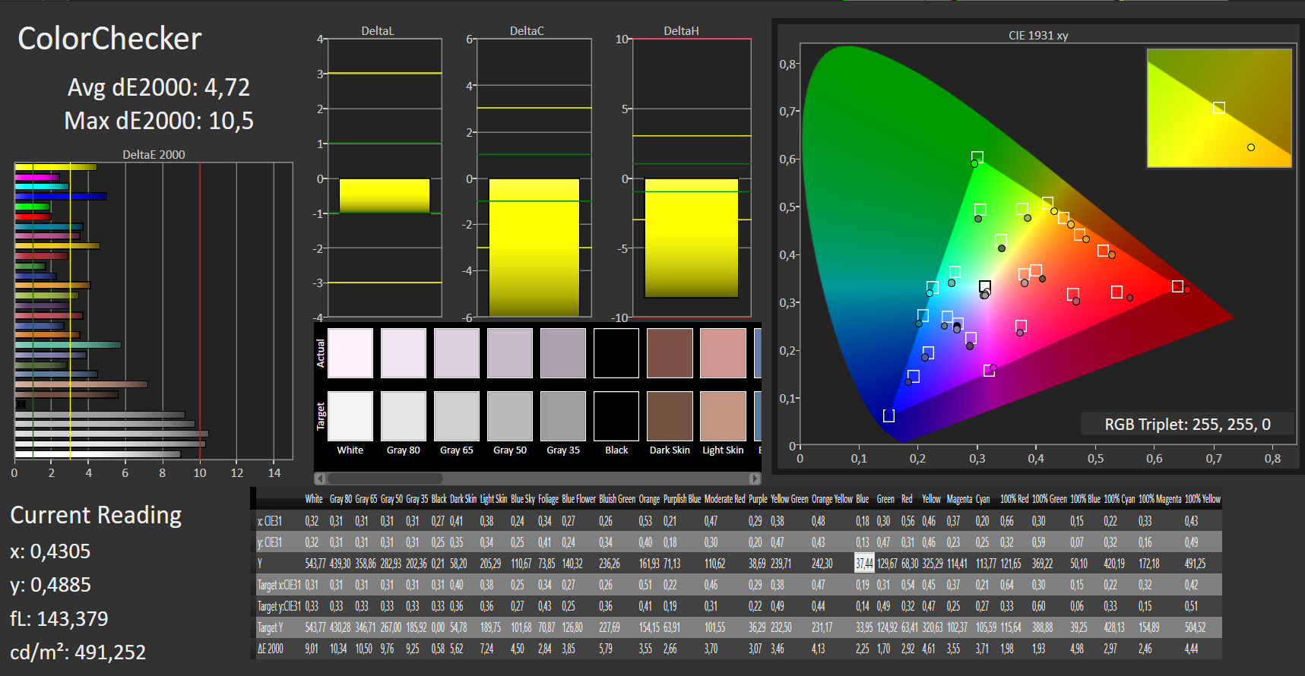Click the yellow bar in DeltaL chart
The width and height of the screenshot is (1305, 676).
coord(385,196)
